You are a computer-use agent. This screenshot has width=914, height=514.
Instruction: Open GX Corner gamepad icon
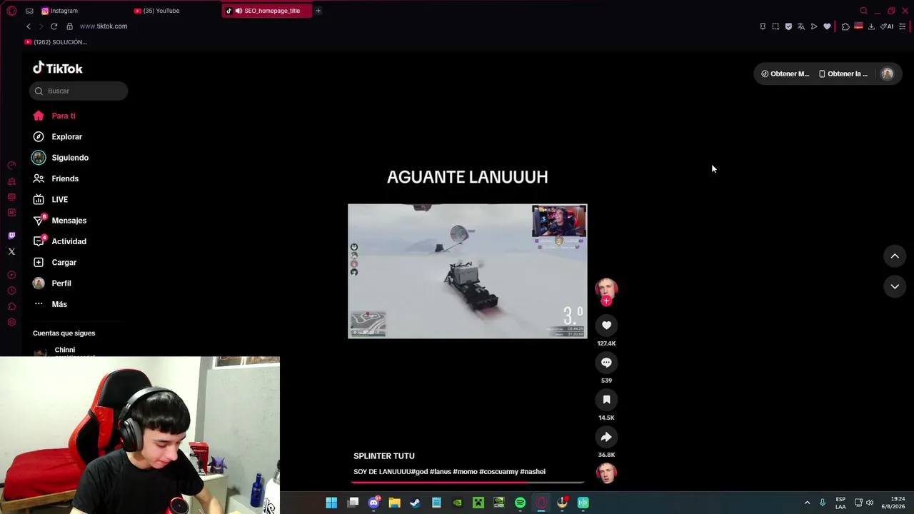[29, 11]
